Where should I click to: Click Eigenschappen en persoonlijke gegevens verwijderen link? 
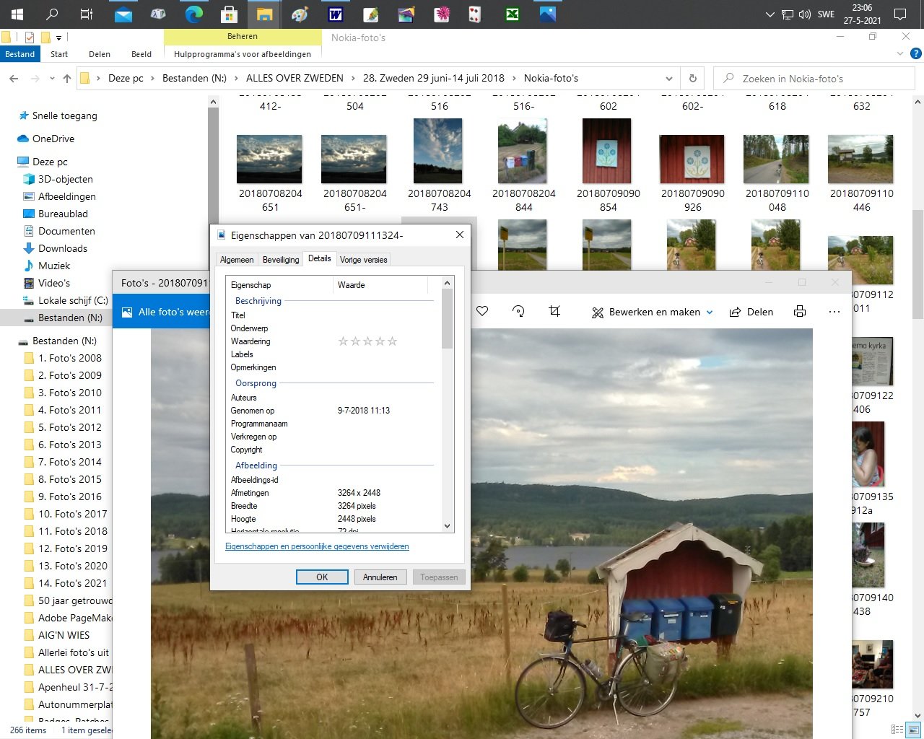pos(317,547)
